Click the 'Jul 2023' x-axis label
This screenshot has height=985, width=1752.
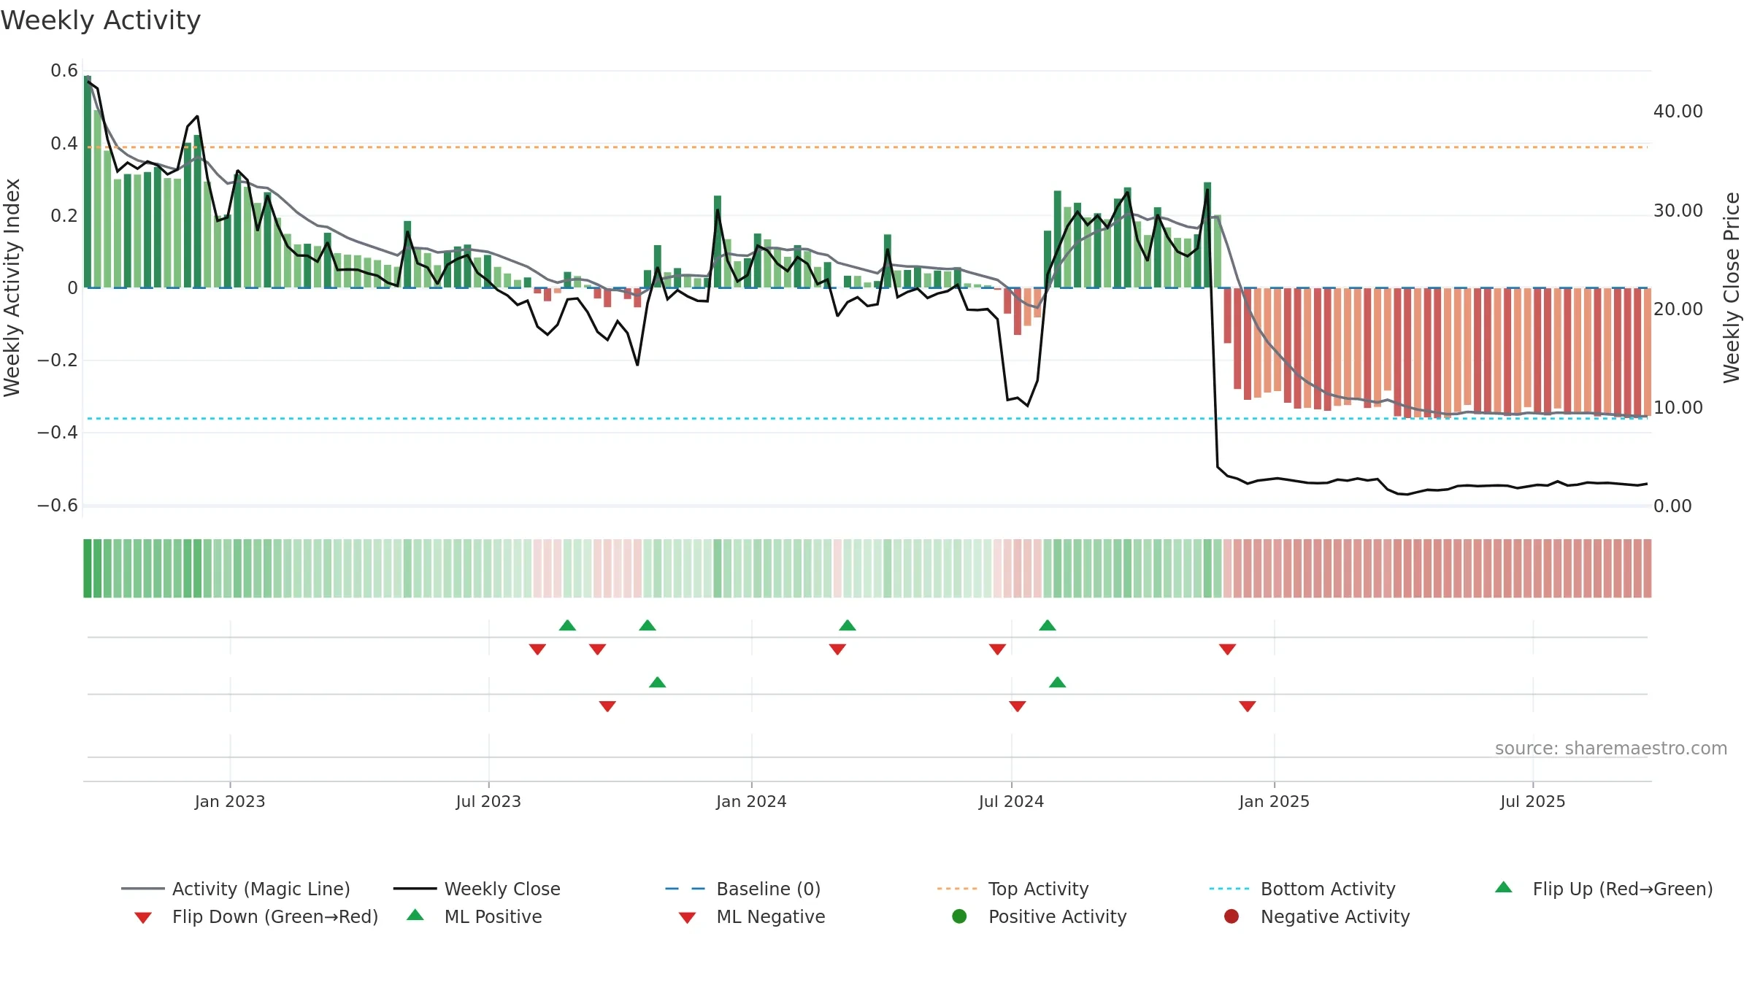pos(488,801)
